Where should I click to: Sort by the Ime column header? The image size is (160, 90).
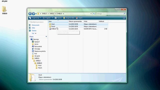point(58,21)
